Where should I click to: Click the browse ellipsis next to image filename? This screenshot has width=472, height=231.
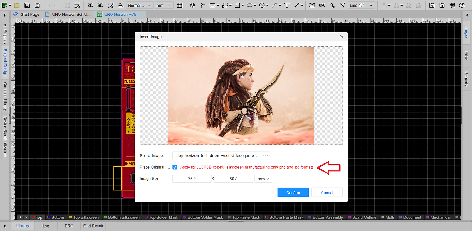[265, 156]
